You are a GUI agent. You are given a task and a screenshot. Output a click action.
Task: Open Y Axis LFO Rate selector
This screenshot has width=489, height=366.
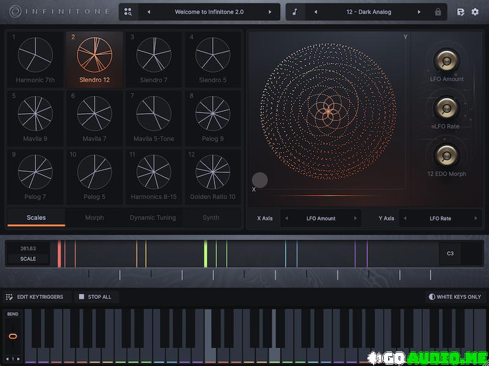click(440, 218)
